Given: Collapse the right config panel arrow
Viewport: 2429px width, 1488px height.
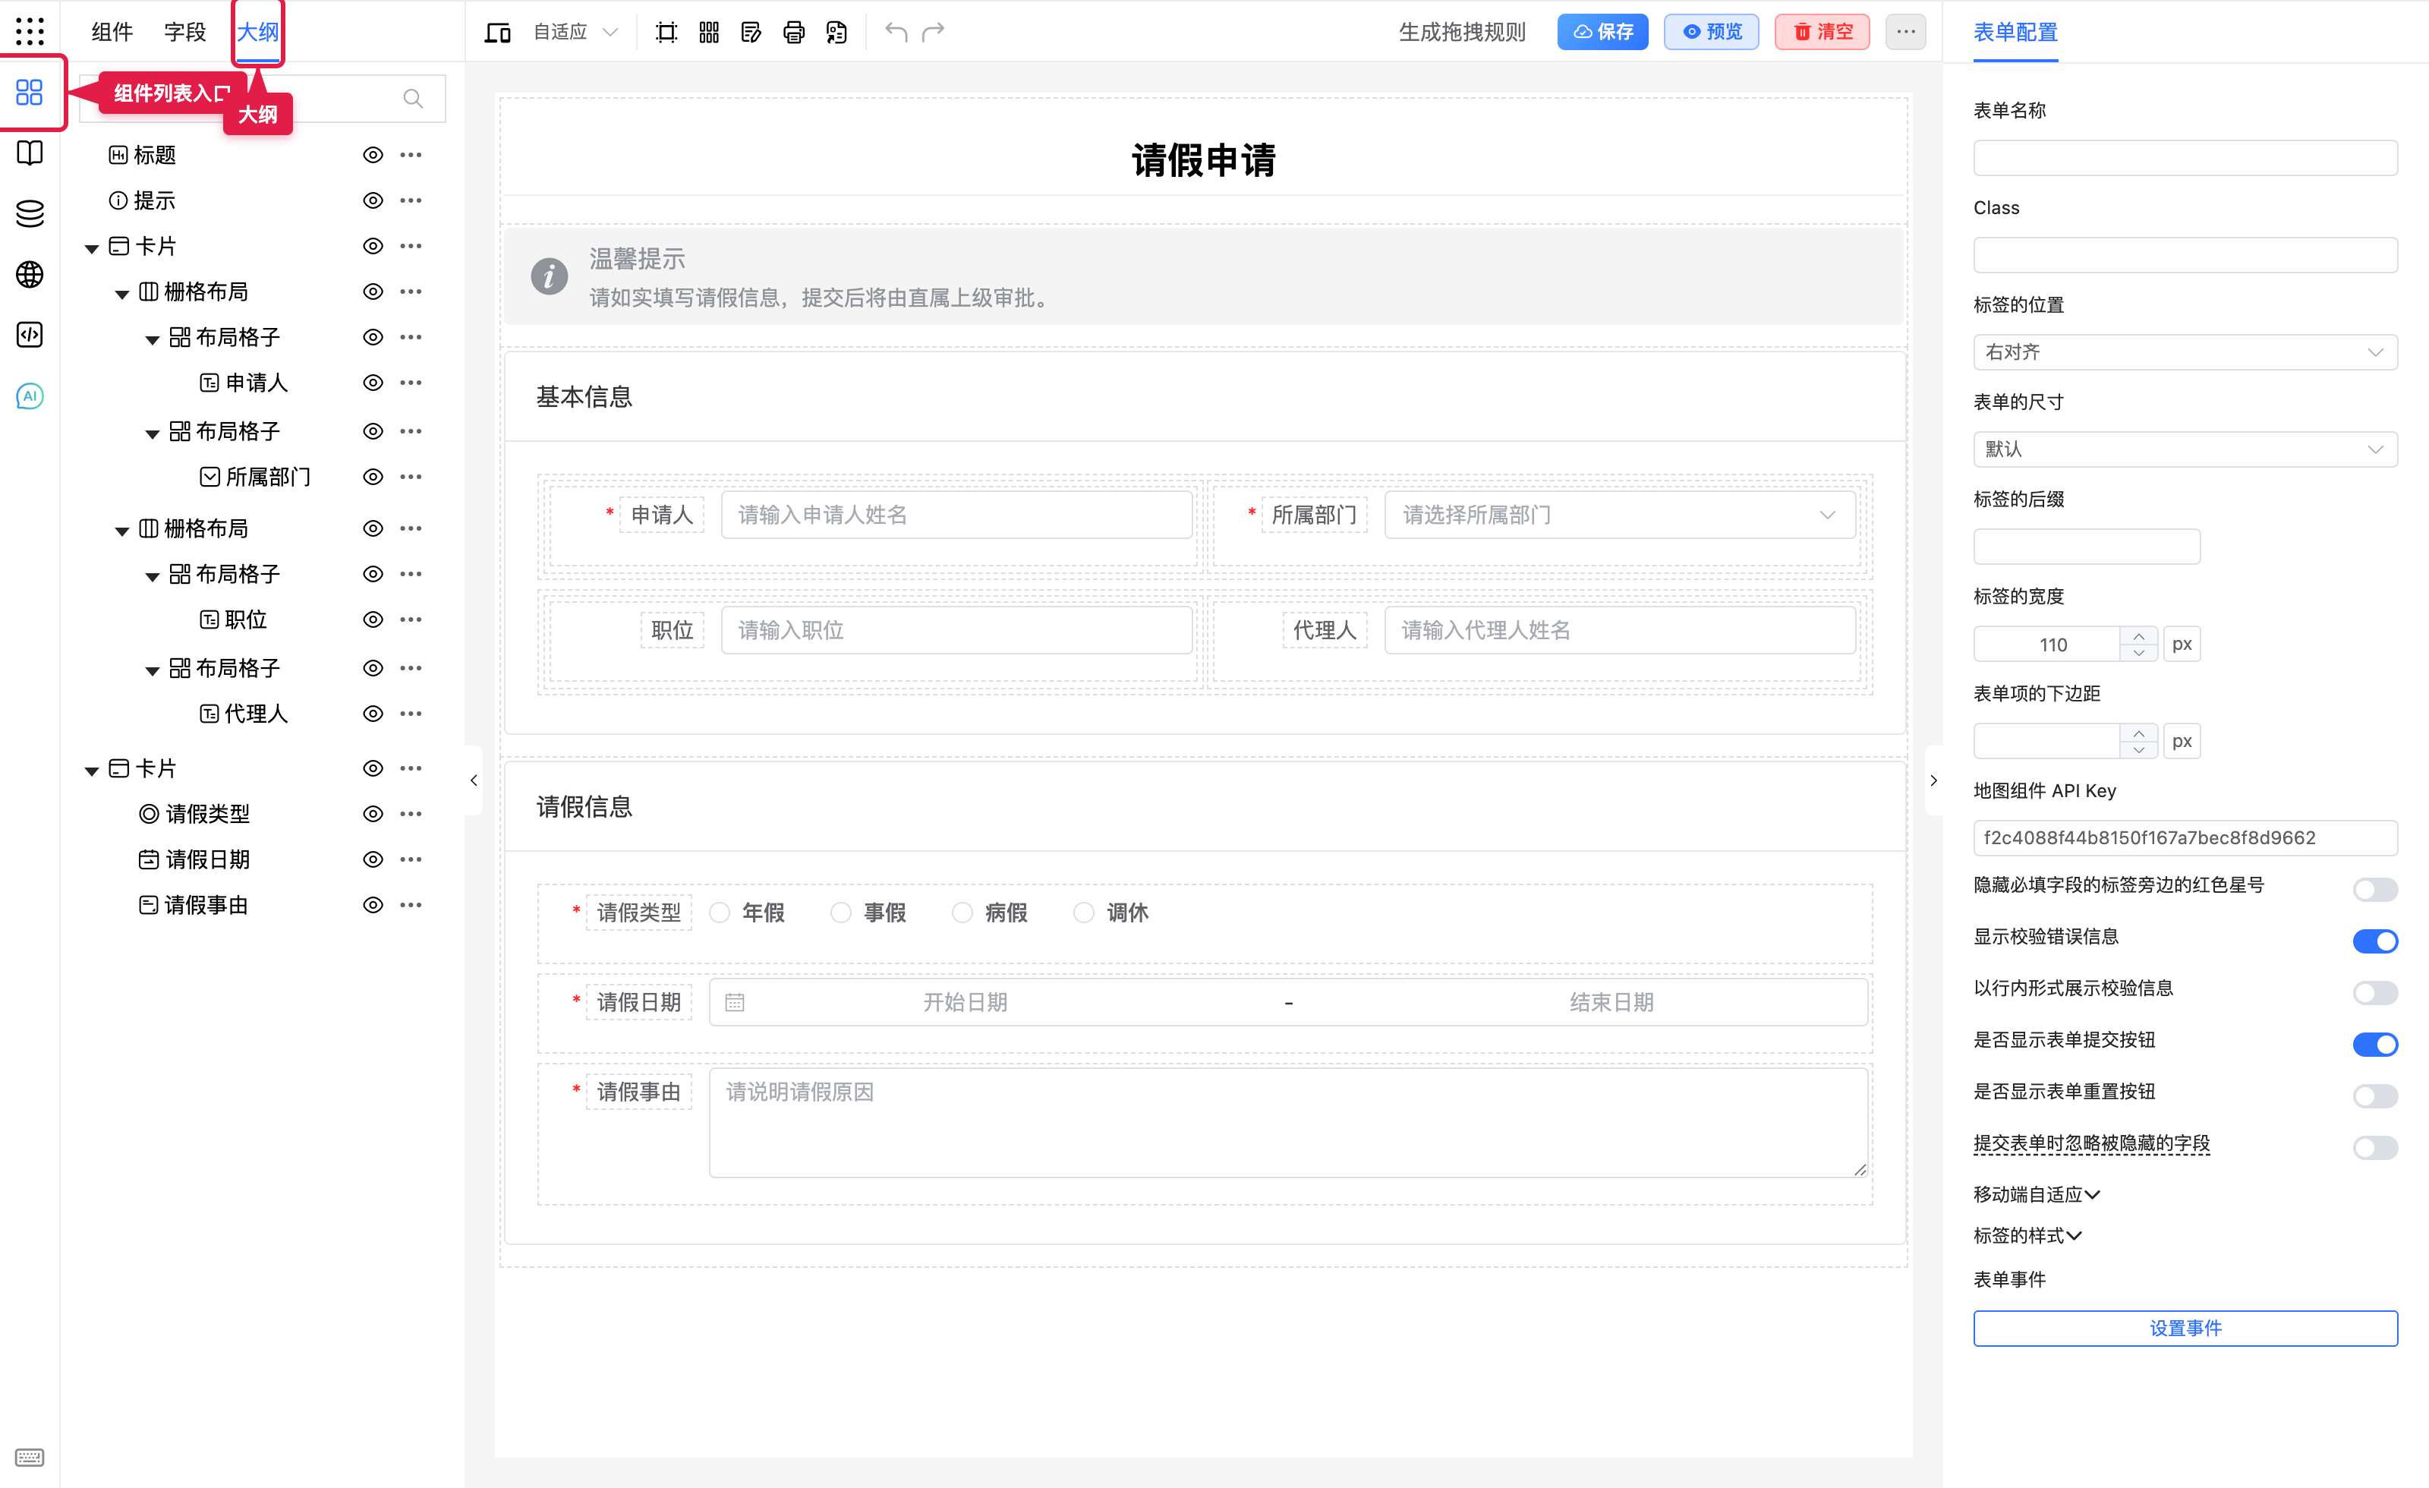Looking at the screenshot, I should [x=1933, y=780].
